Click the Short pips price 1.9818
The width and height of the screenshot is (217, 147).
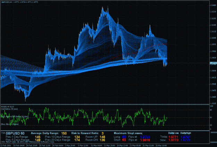click(145, 140)
